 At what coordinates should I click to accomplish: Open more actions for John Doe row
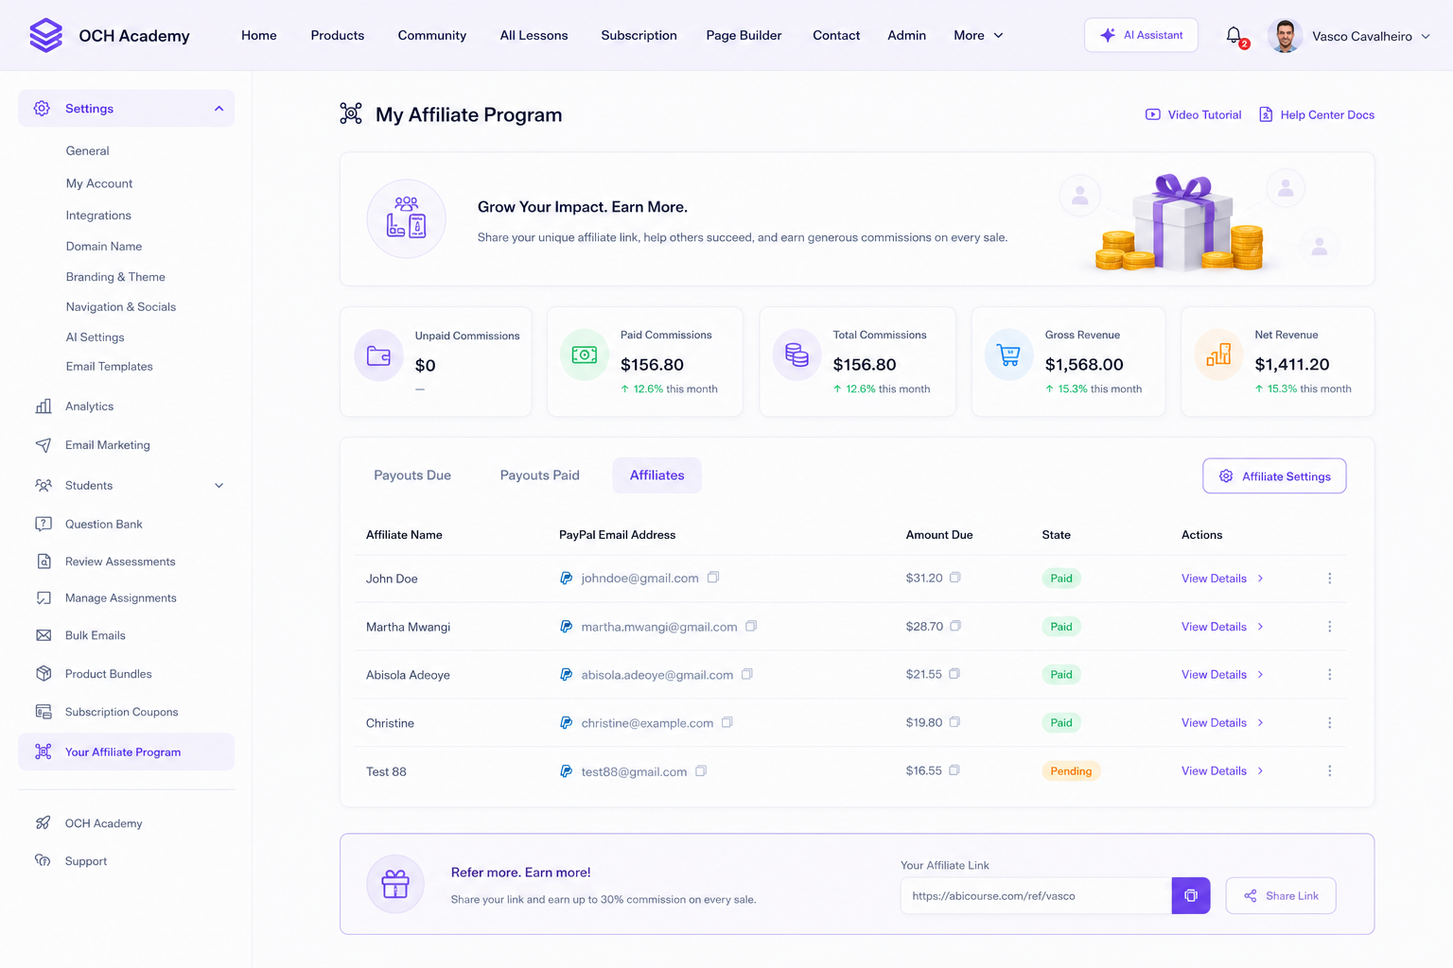[1329, 579]
